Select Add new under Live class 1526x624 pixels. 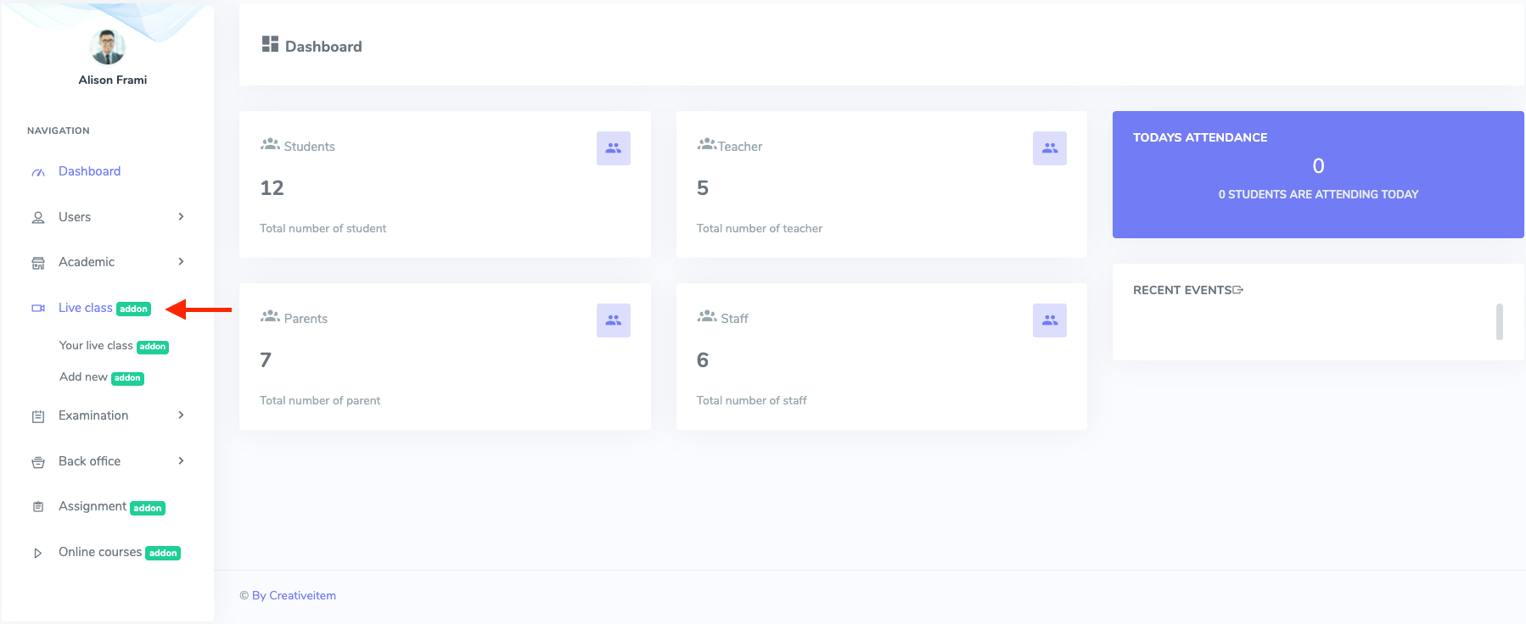pos(82,376)
